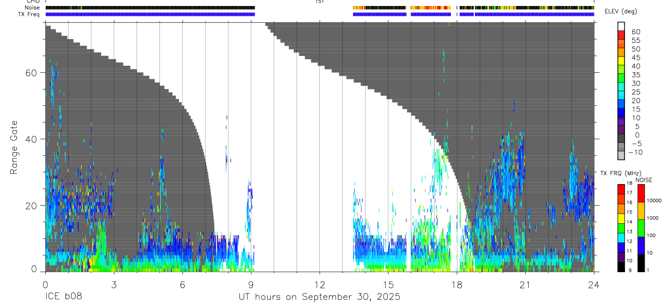Click the 'Range Gate' y-axis title
The height and width of the screenshot is (308, 668).
[x=14, y=148]
